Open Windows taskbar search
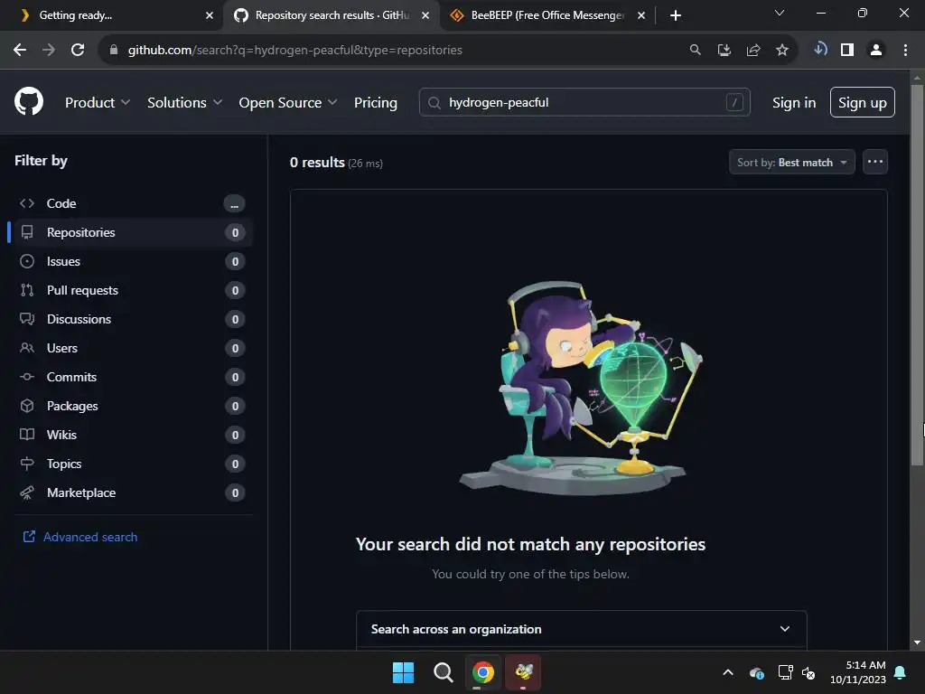The image size is (925, 694). (443, 672)
